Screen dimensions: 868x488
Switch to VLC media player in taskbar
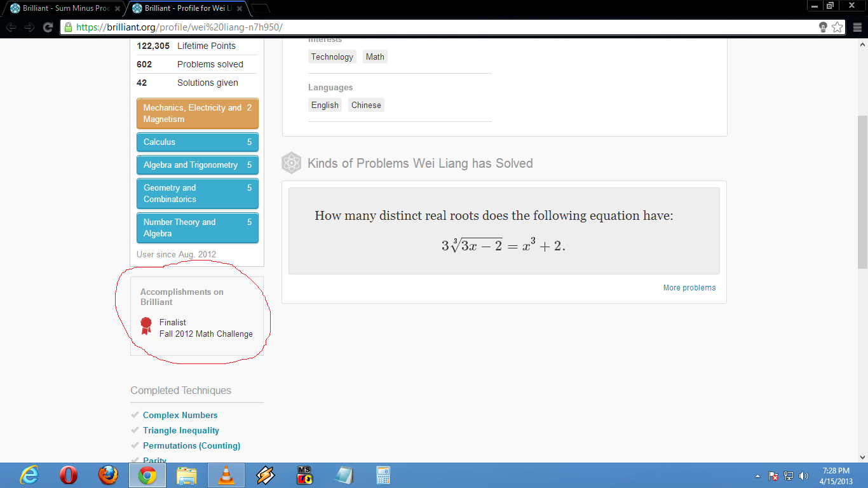[x=226, y=475]
